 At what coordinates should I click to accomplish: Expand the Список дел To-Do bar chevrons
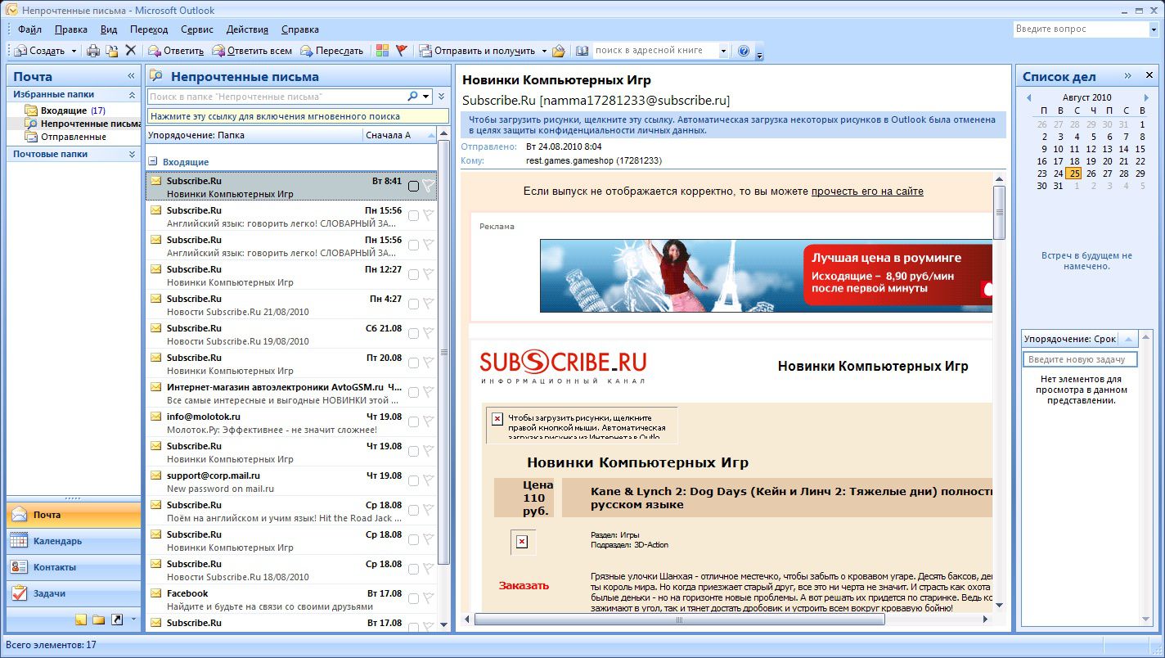(1127, 76)
